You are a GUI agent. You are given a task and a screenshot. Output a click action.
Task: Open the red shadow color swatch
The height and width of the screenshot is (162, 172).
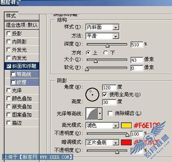[126, 143]
